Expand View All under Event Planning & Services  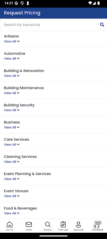click(x=12, y=179)
